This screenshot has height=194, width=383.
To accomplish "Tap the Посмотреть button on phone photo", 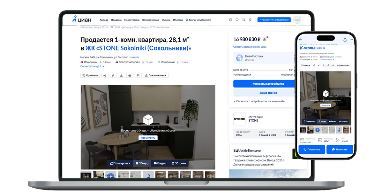I will pos(326,105).
